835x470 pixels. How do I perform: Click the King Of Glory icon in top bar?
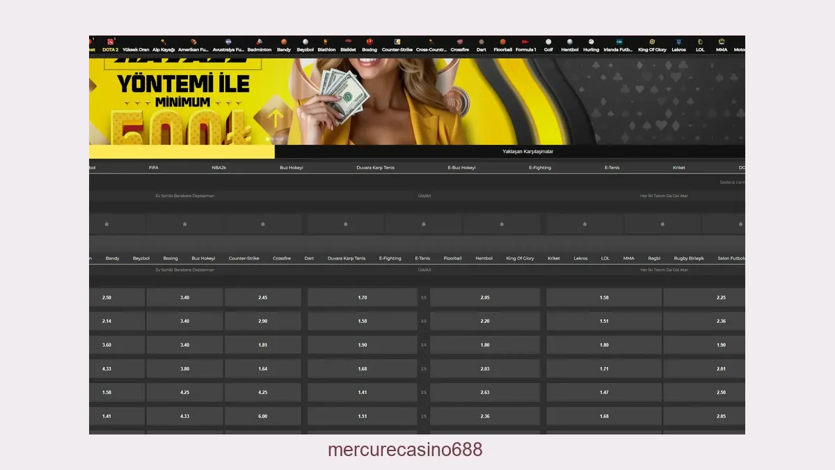click(x=652, y=42)
